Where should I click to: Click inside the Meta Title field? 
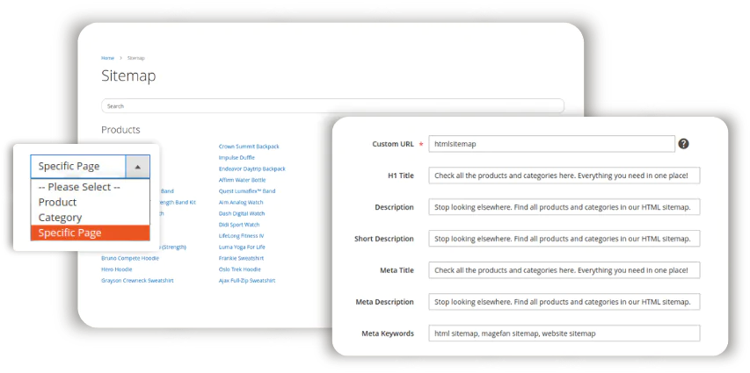pos(564,269)
